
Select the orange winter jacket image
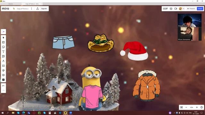tap(147, 86)
